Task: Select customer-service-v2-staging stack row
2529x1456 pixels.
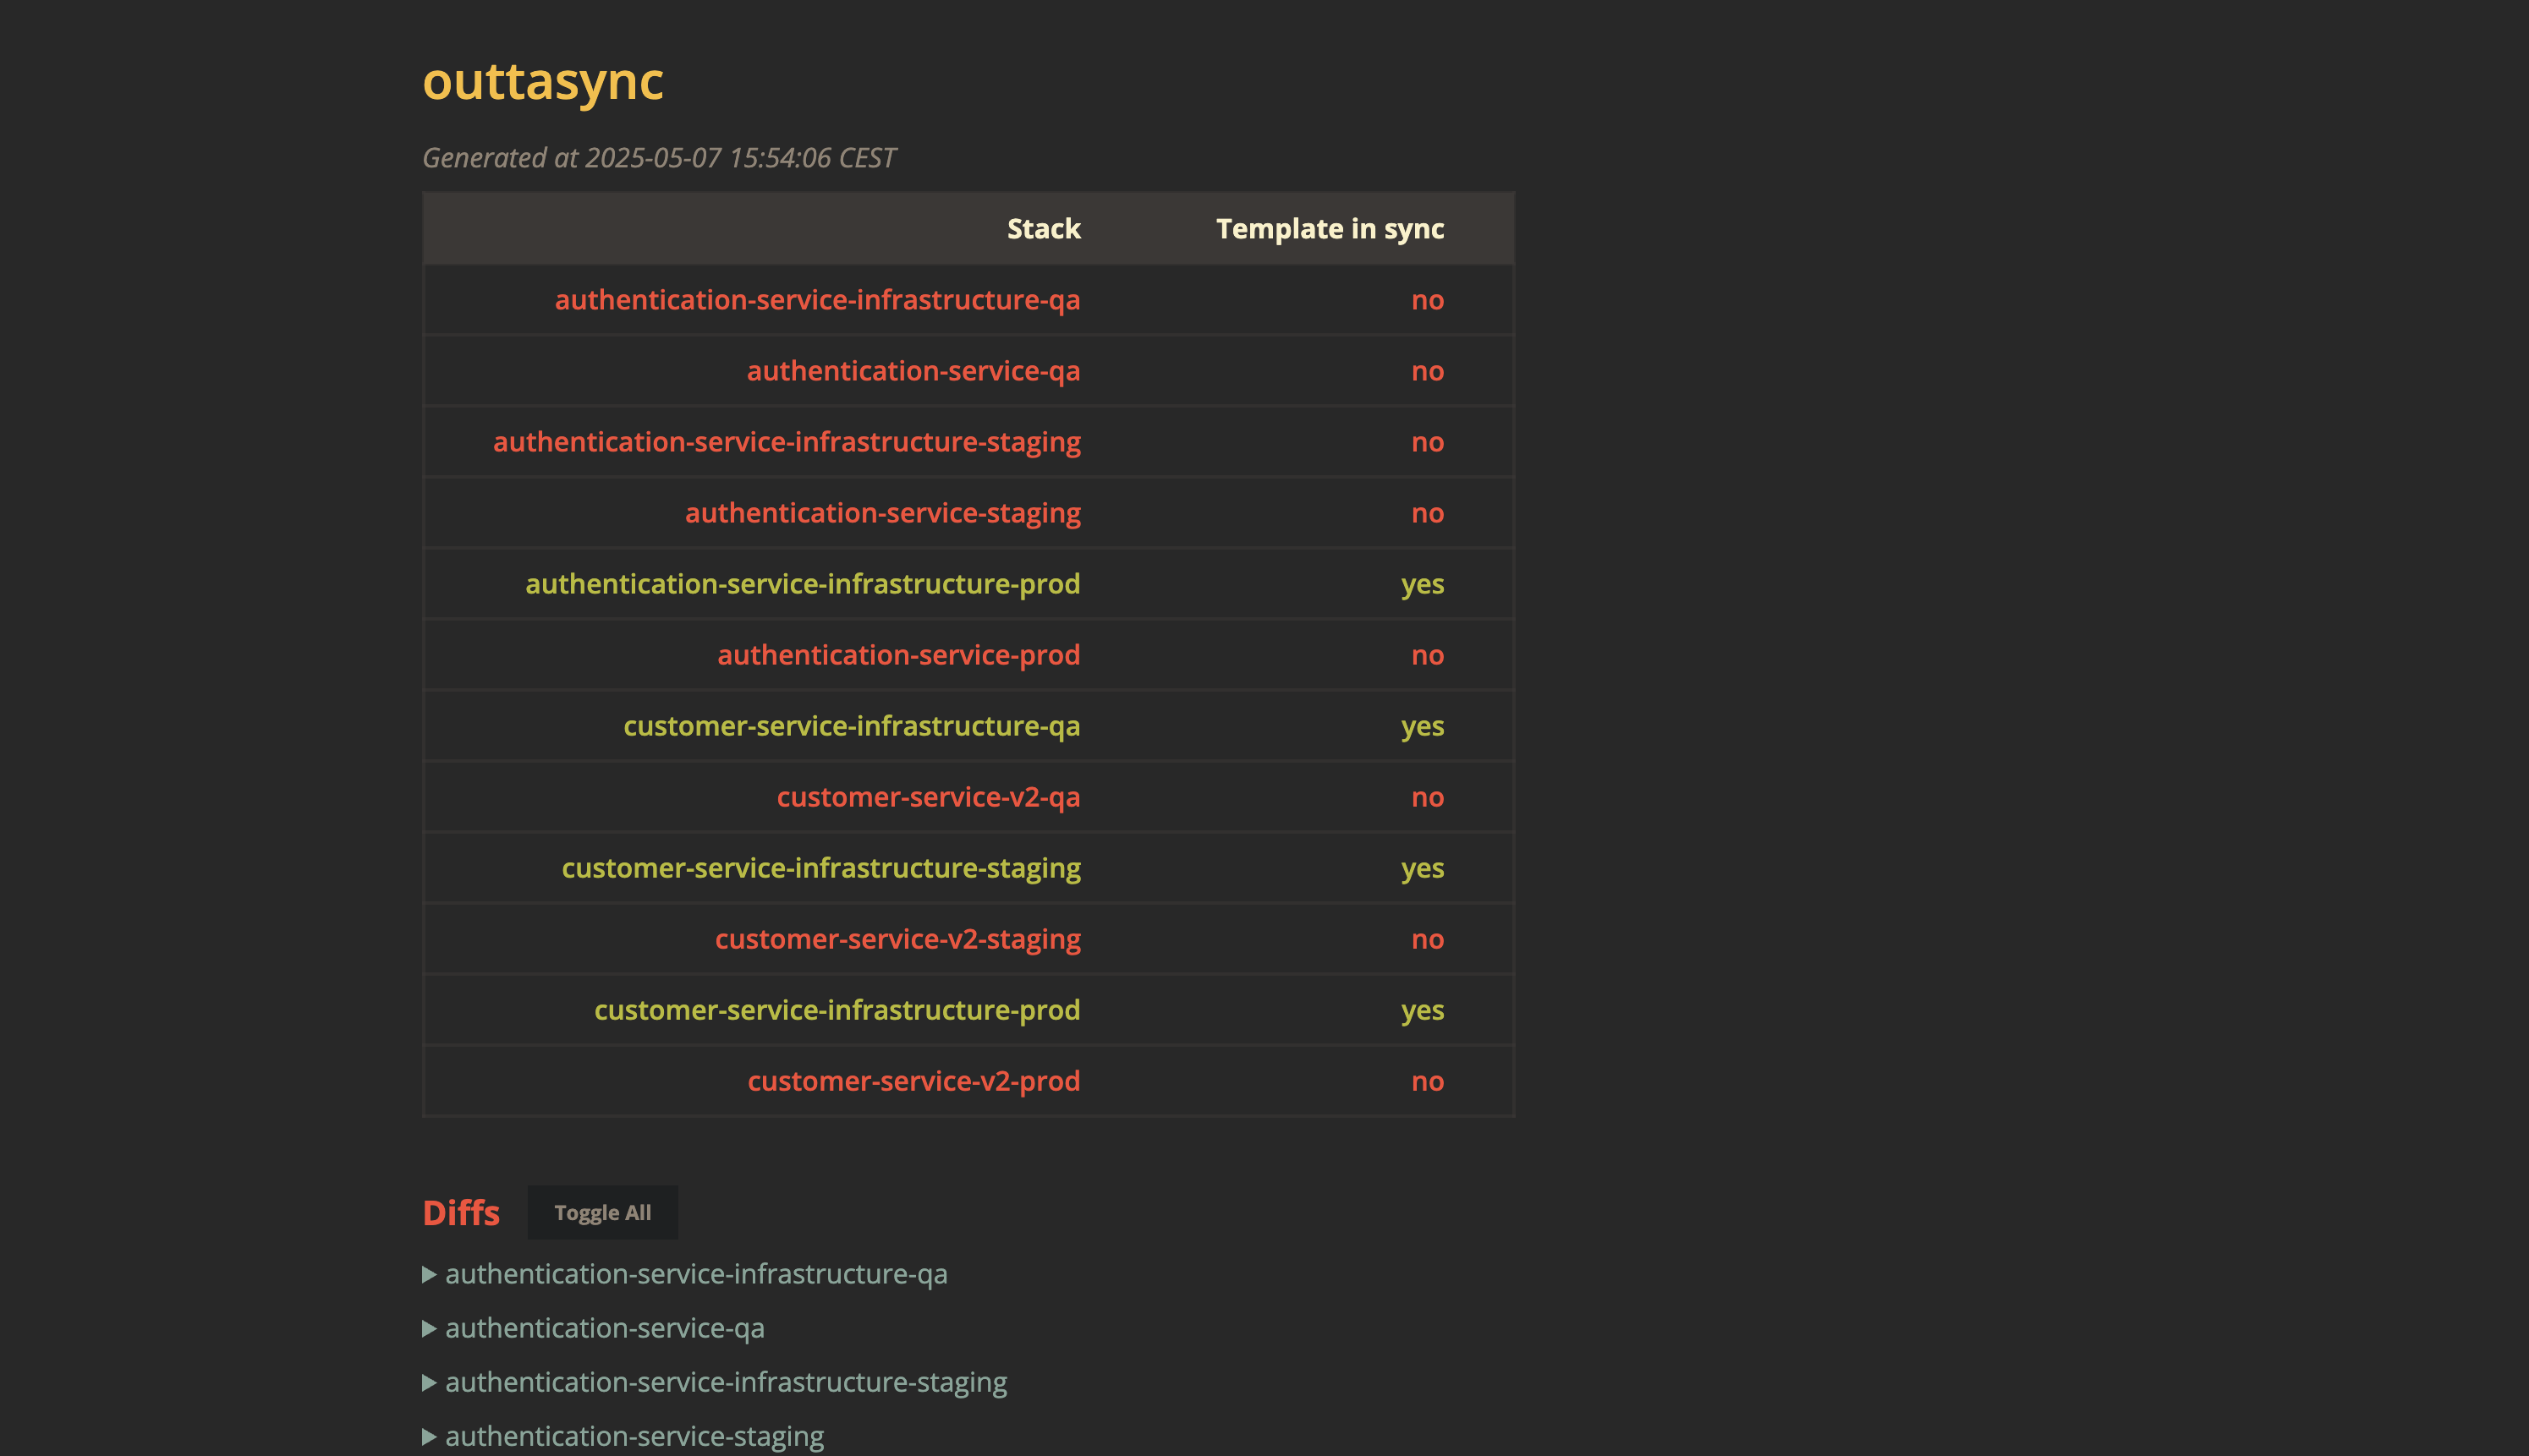Action: click(897, 939)
